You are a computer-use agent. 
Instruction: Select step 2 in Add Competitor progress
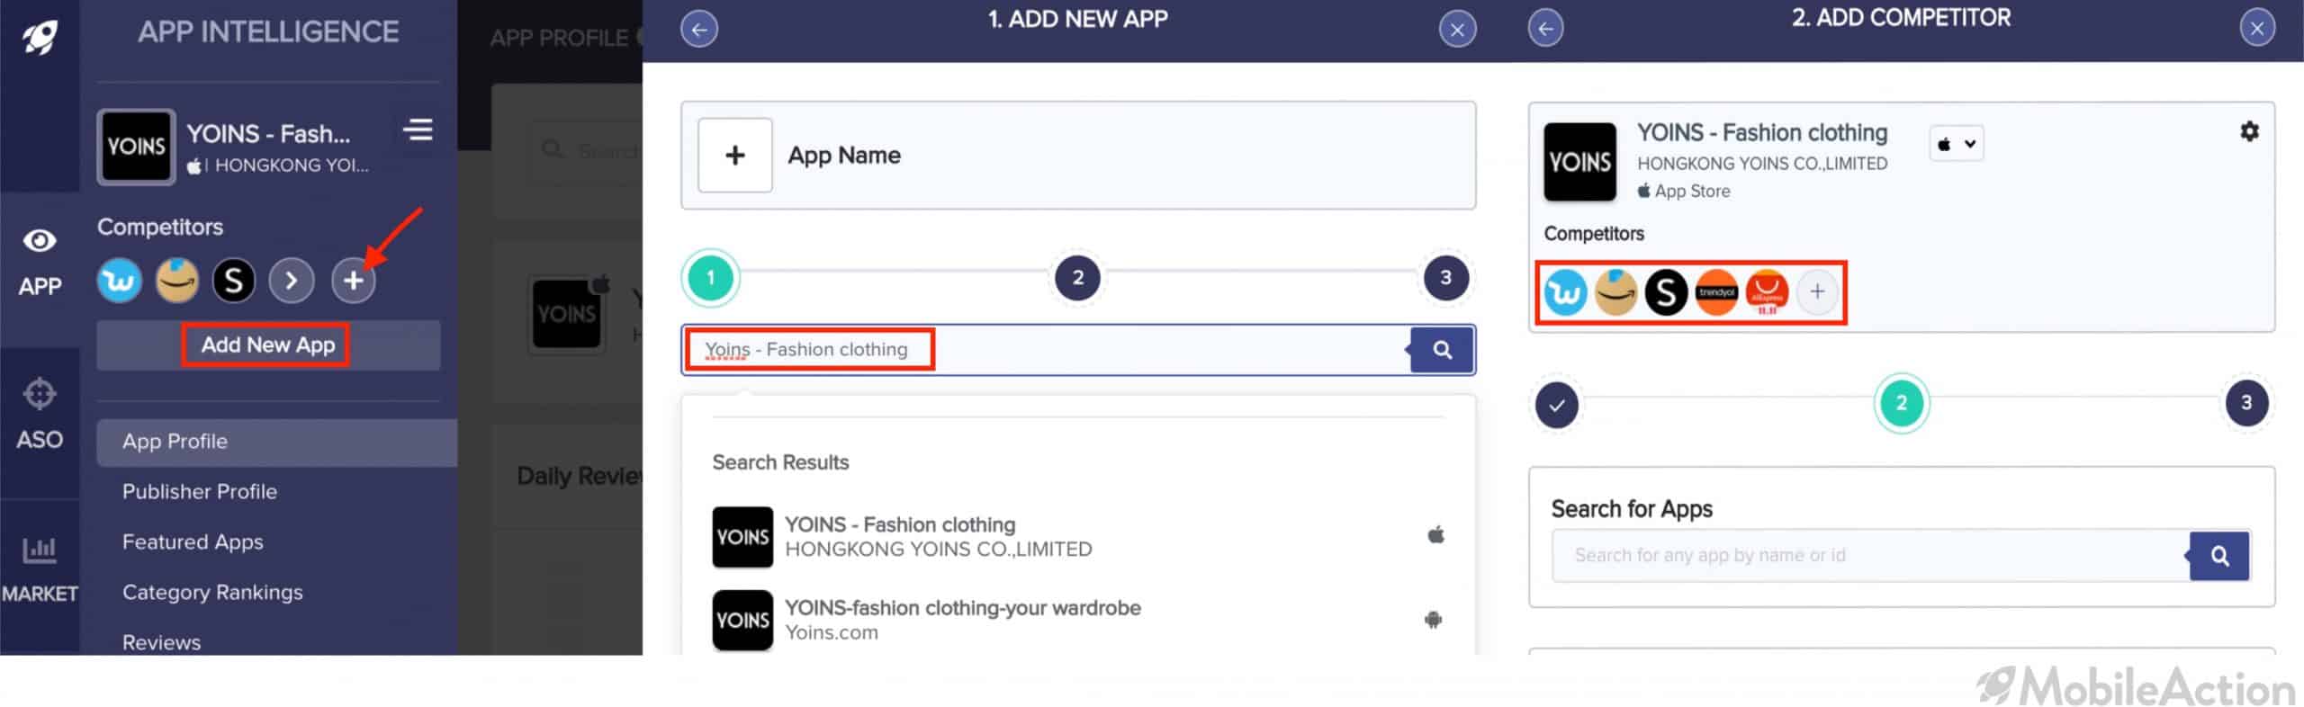(1902, 404)
